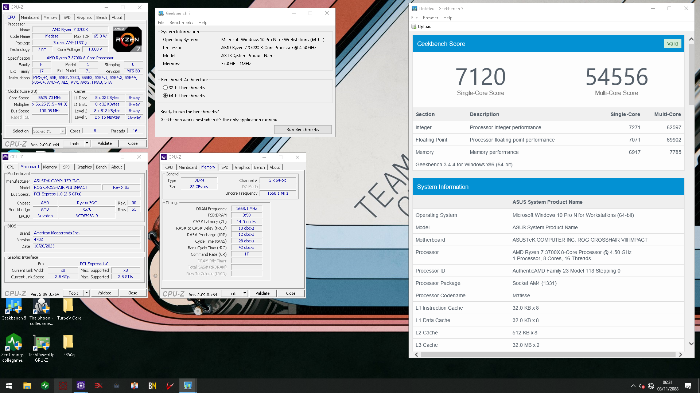Open TechPowerUp GPU-Z desktop shortcut
The height and width of the screenshot is (393, 700).
(41, 348)
